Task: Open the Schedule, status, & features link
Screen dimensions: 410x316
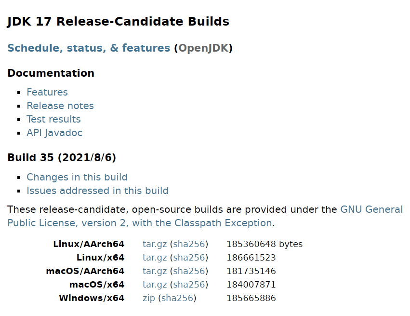Action: [89, 48]
